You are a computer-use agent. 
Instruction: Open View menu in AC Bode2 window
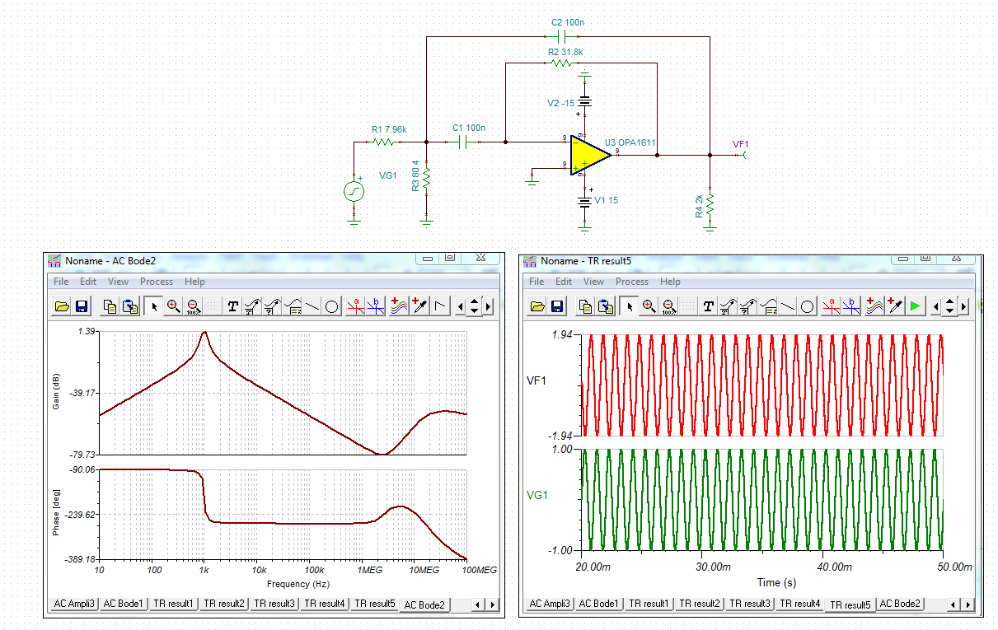pyautogui.click(x=118, y=282)
